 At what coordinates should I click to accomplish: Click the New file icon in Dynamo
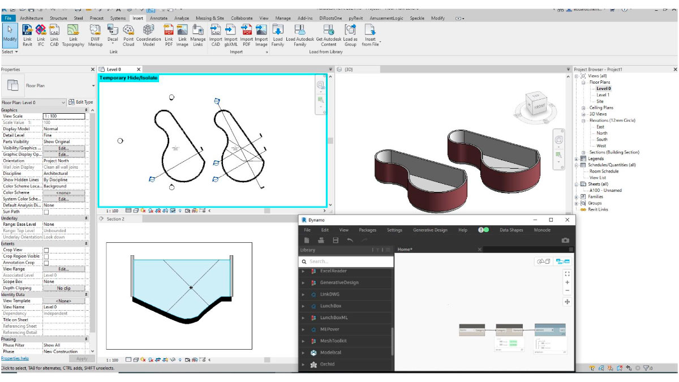click(x=307, y=241)
